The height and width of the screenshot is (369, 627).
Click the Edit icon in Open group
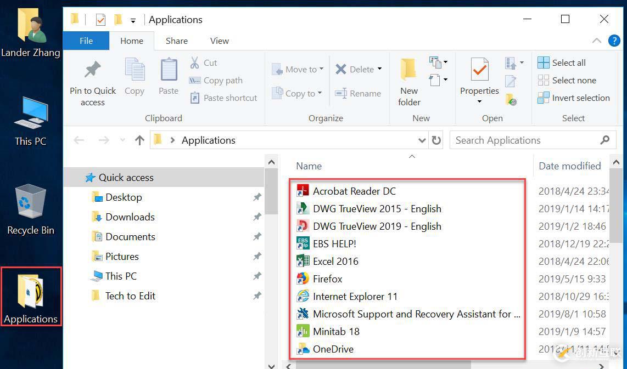point(511,81)
